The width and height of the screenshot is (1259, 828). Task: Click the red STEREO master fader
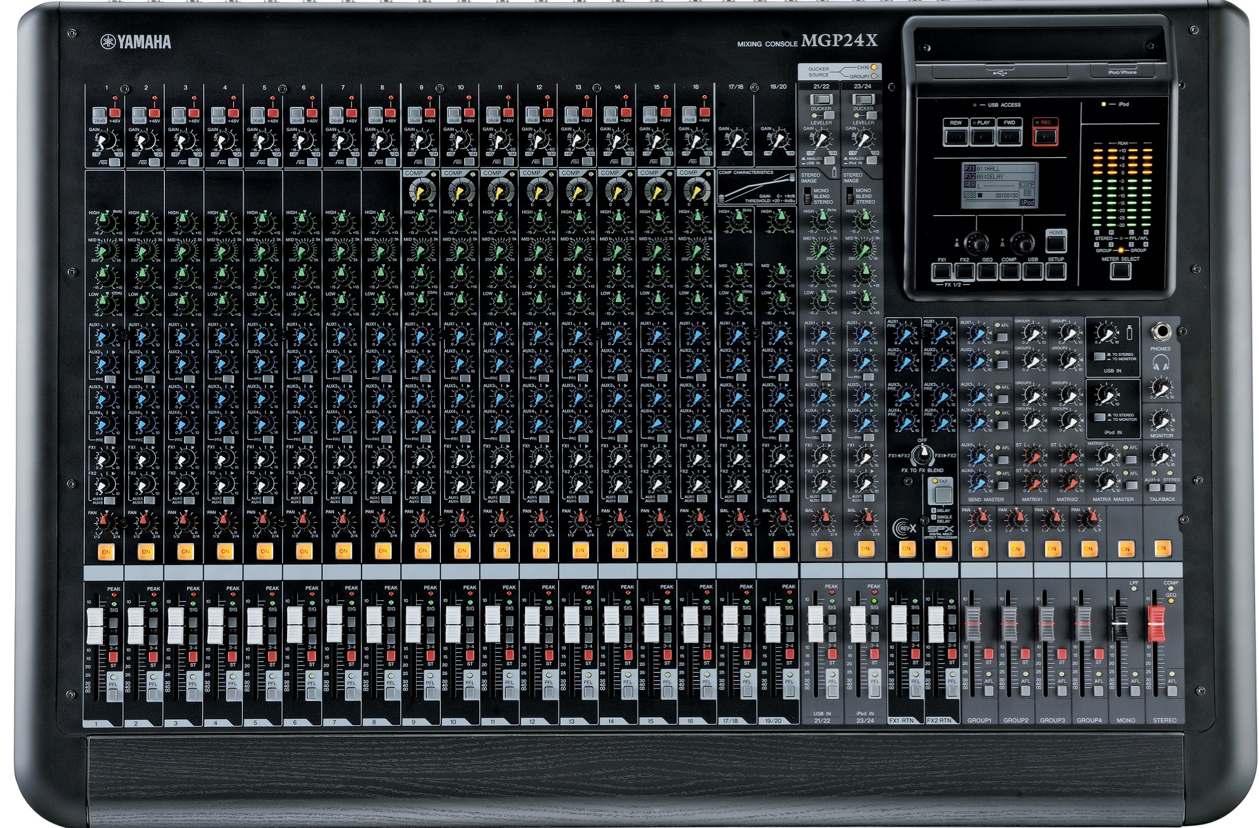click(x=1156, y=624)
